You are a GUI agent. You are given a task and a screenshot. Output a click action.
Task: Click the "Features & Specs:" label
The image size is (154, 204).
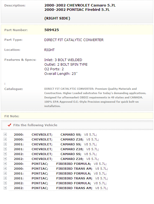point(20,60)
